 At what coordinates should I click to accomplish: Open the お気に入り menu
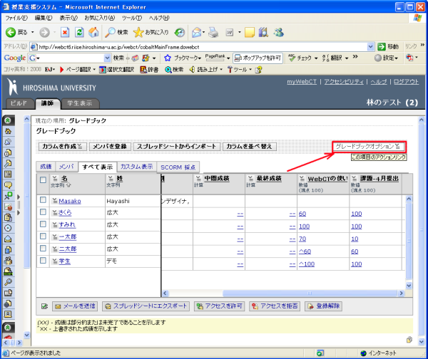[99, 18]
